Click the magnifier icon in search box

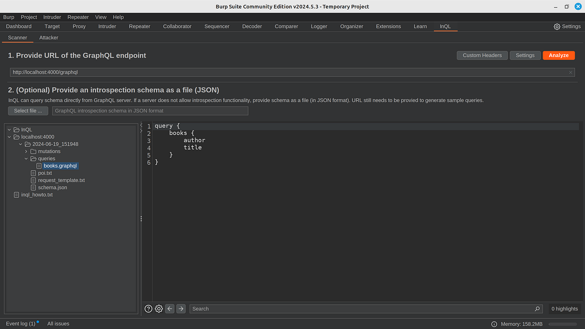537,309
